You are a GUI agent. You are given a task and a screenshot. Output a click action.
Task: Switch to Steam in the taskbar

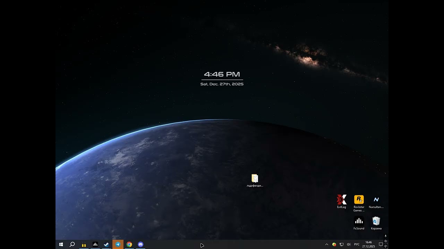(106, 245)
